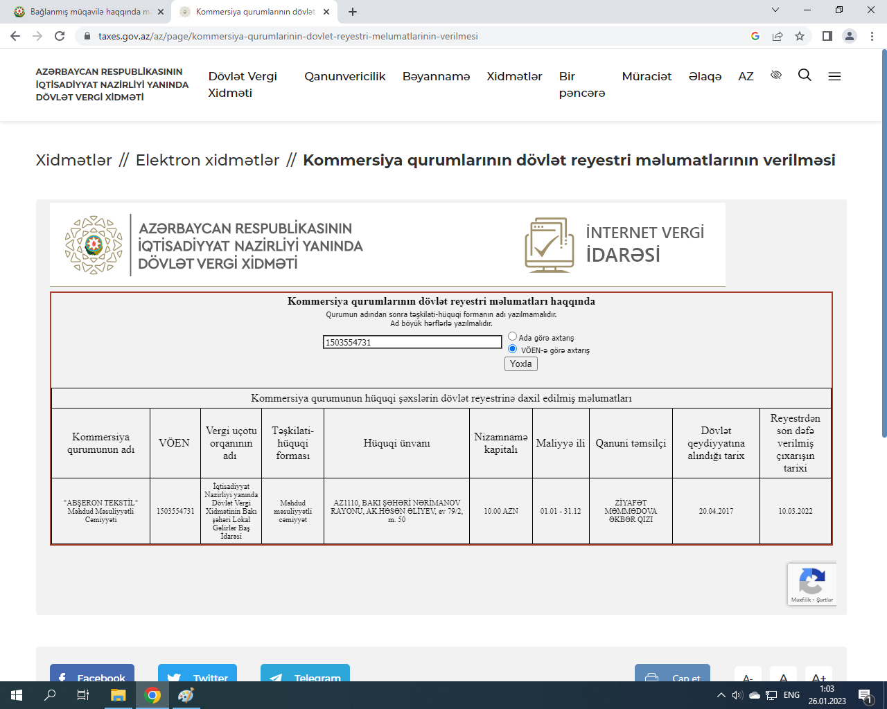Open File Explorer from the taskbar
Image resolution: width=887 pixels, height=709 pixels.
tap(118, 695)
